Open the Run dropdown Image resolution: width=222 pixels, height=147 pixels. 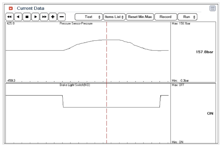(x=187, y=17)
